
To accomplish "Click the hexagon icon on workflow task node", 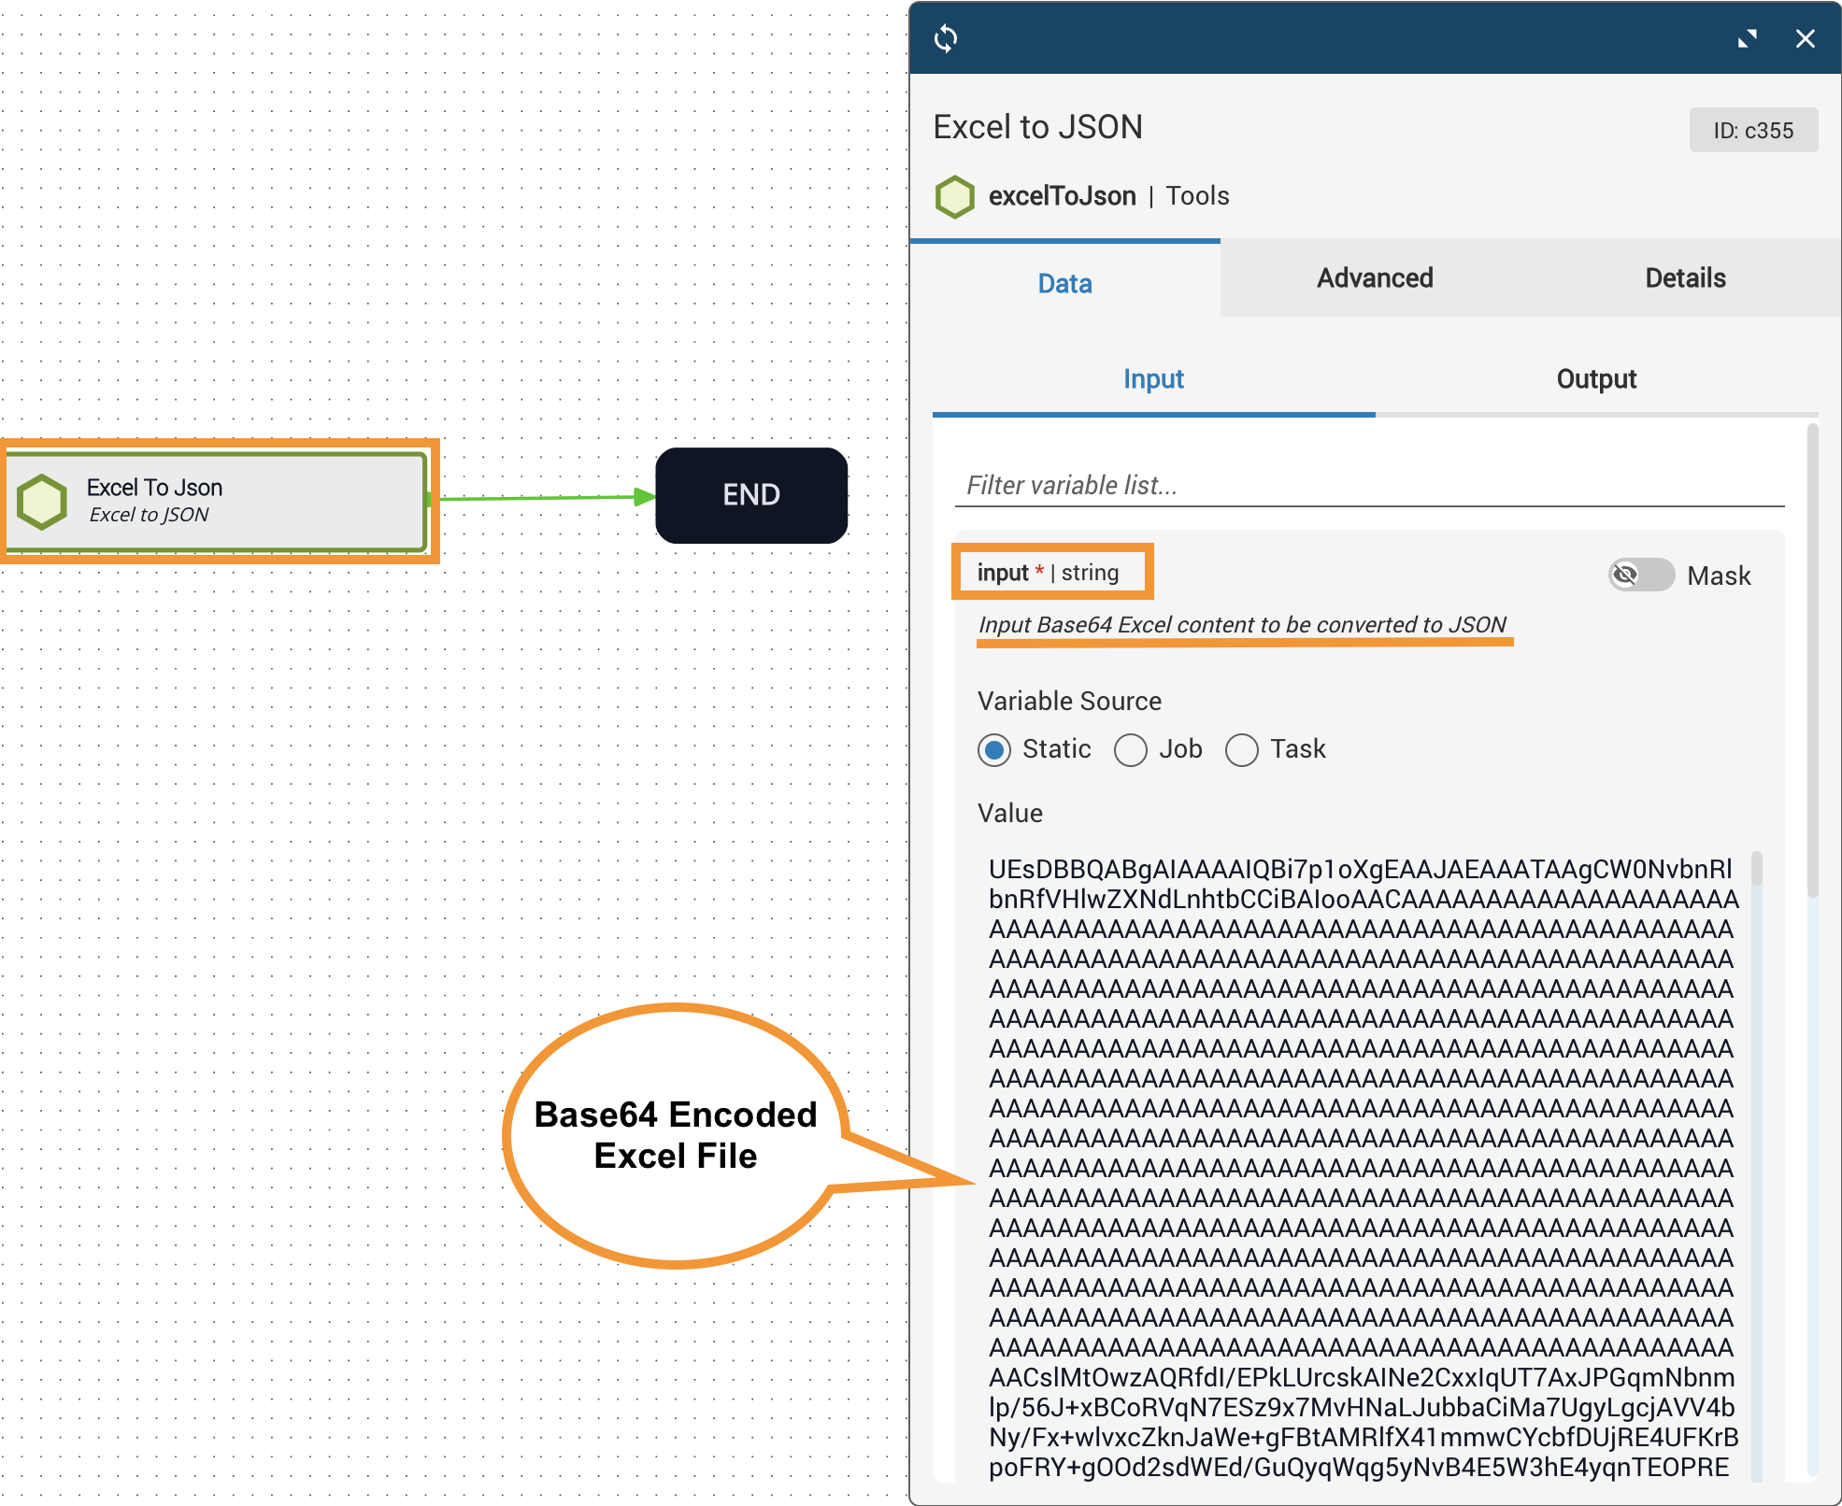I will (42, 501).
